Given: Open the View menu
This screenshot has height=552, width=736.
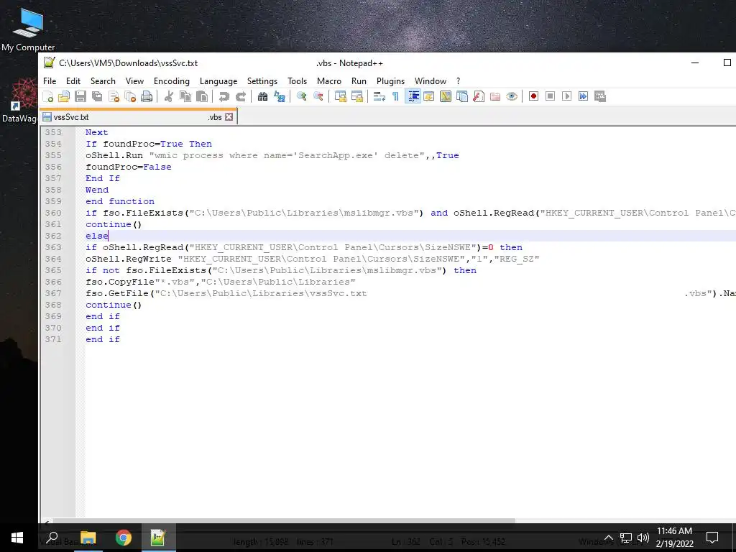Looking at the screenshot, I should tap(134, 81).
